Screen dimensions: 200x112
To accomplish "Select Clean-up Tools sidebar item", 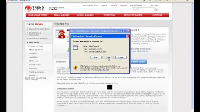I will click(x=36, y=50).
